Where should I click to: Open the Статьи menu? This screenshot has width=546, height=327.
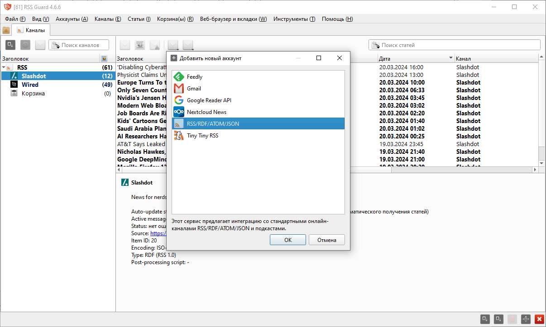tap(139, 19)
